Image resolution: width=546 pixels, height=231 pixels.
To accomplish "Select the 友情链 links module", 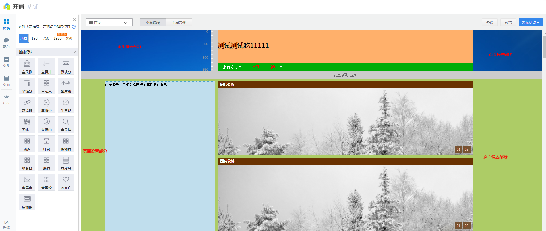I will point(27,105).
